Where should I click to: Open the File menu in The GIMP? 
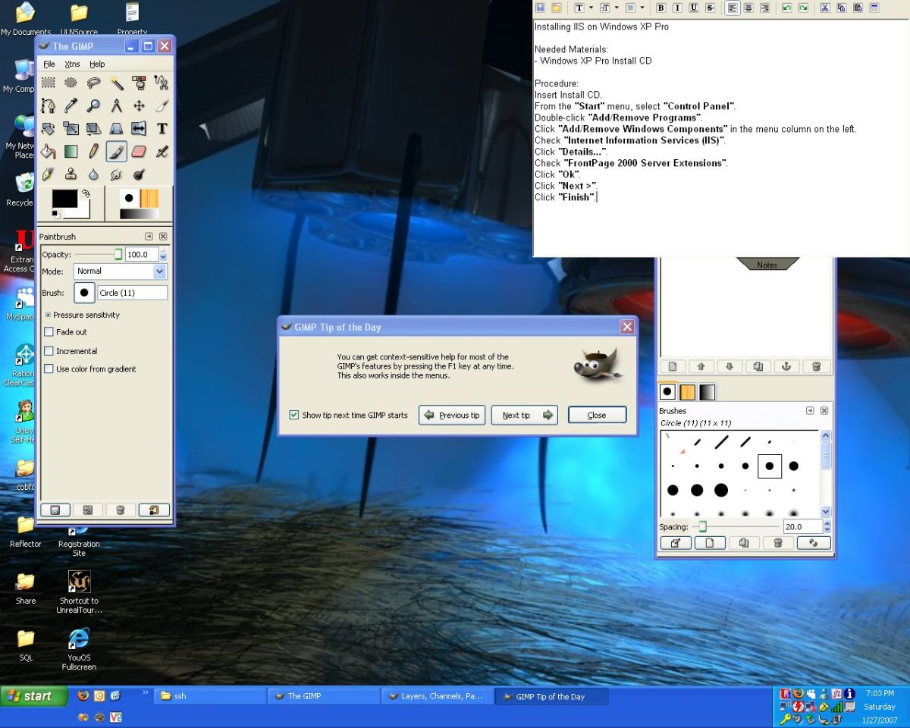pos(49,64)
